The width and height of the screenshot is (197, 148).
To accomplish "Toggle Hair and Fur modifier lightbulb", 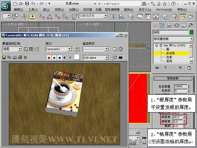I will point(156,45).
